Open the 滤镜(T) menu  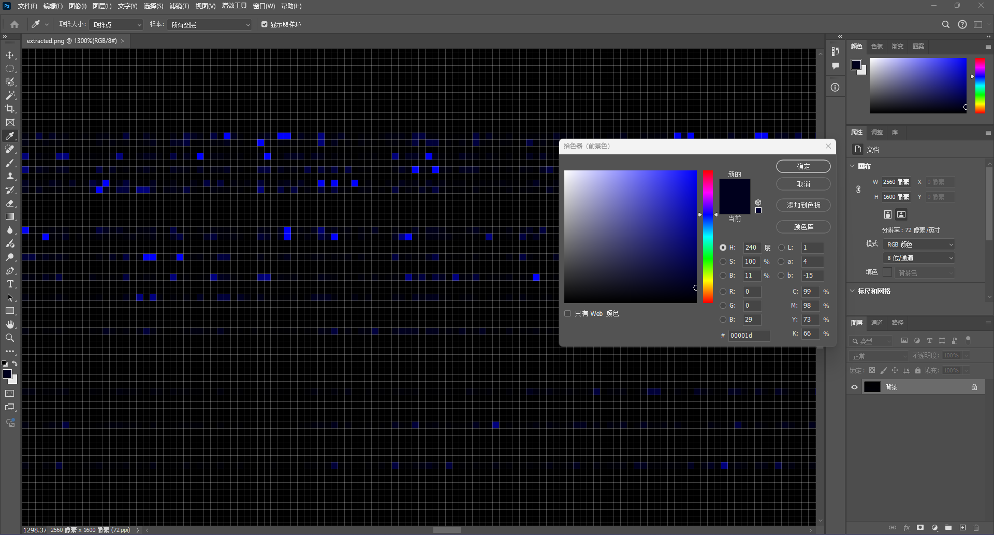click(179, 6)
